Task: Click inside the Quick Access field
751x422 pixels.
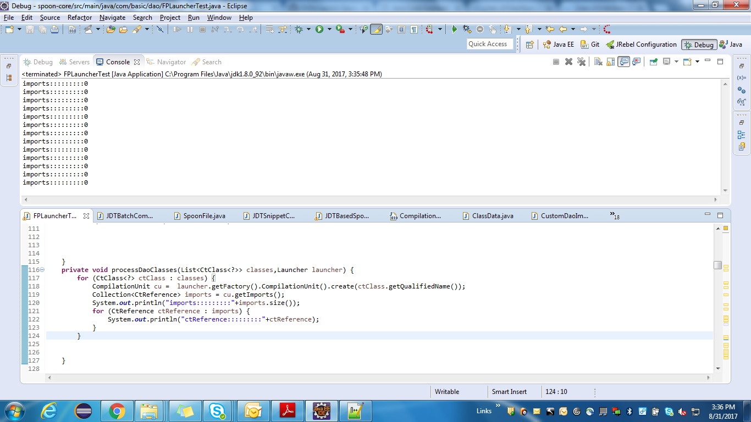Action: click(489, 44)
